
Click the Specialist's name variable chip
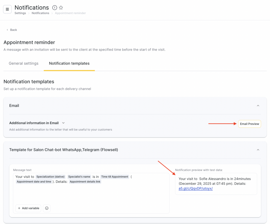pos(79,177)
